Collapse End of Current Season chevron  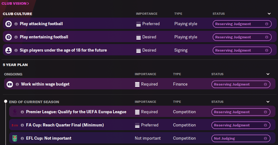pos(268,102)
